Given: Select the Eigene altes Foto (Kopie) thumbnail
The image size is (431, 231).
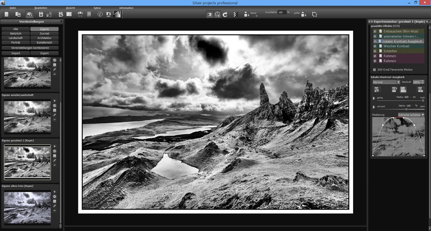Looking at the screenshot, I should (x=27, y=207).
